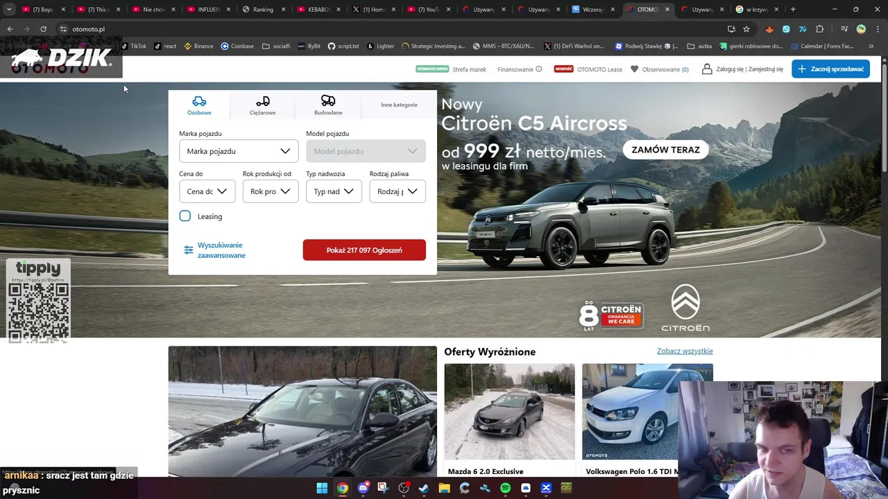
Task: Switch to the Wczoraj browser tab
Action: [x=594, y=10]
